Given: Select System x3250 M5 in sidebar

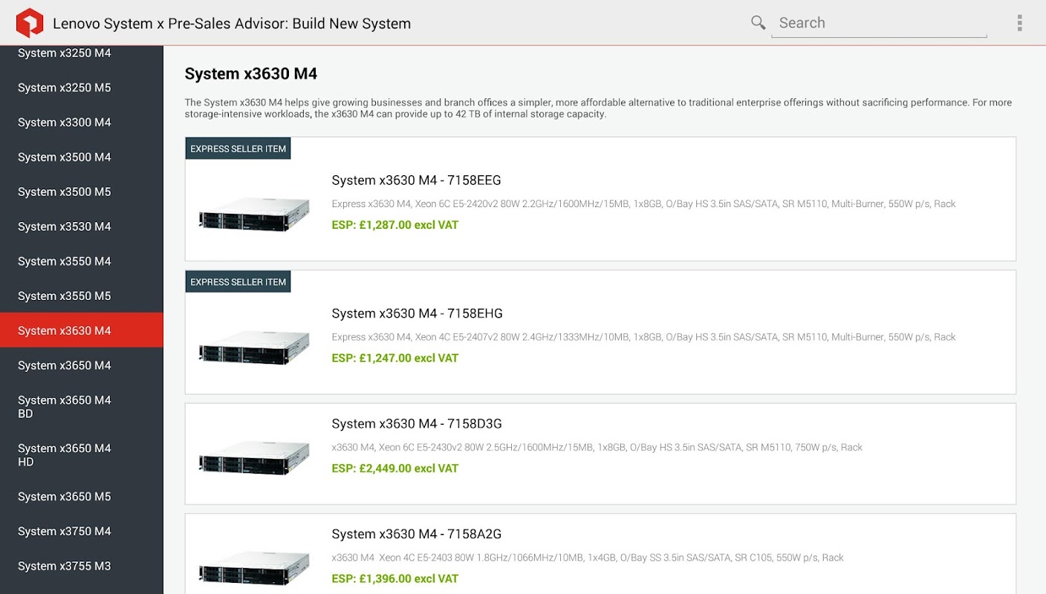Looking at the screenshot, I should pos(82,88).
